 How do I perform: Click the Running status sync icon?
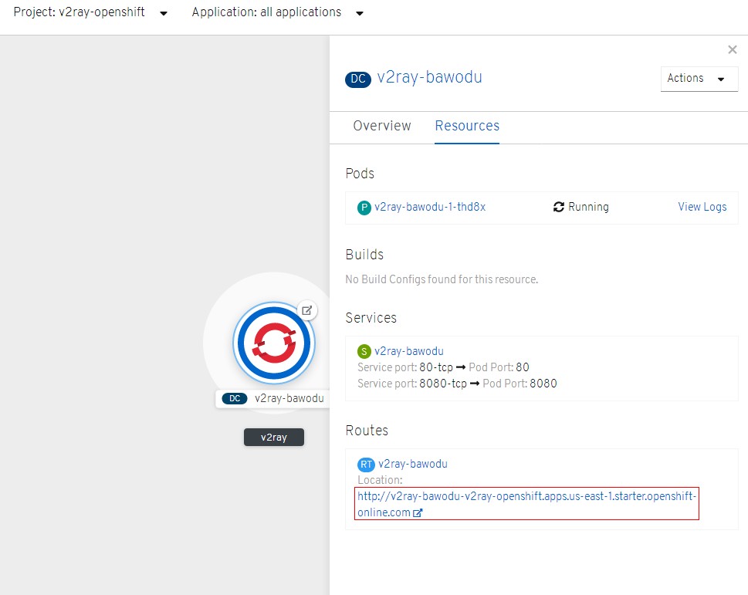pyautogui.click(x=559, y=207)
